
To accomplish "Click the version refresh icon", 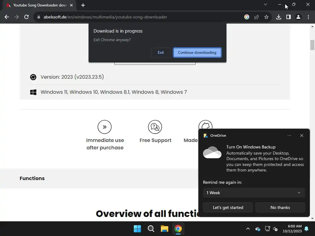I will (x=33, y=77).
